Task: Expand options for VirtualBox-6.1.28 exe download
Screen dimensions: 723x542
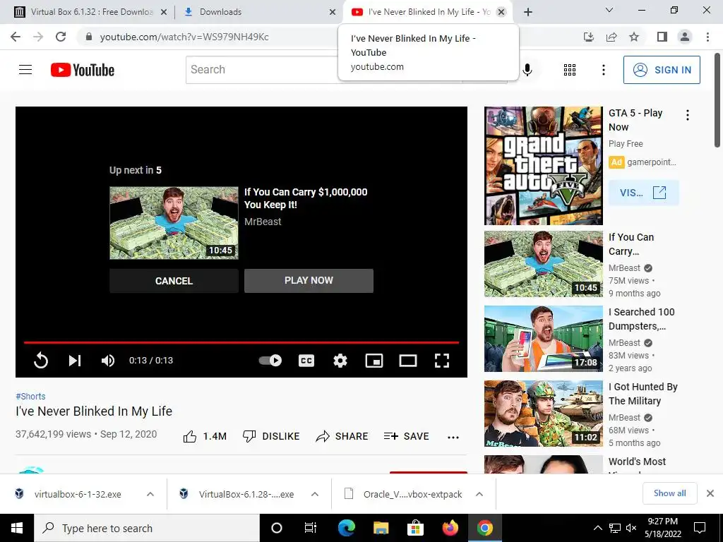Action: [x=315, y=494]
